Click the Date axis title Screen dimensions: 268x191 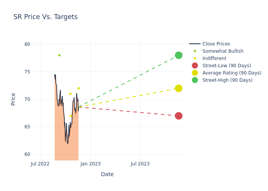point(107,174)
